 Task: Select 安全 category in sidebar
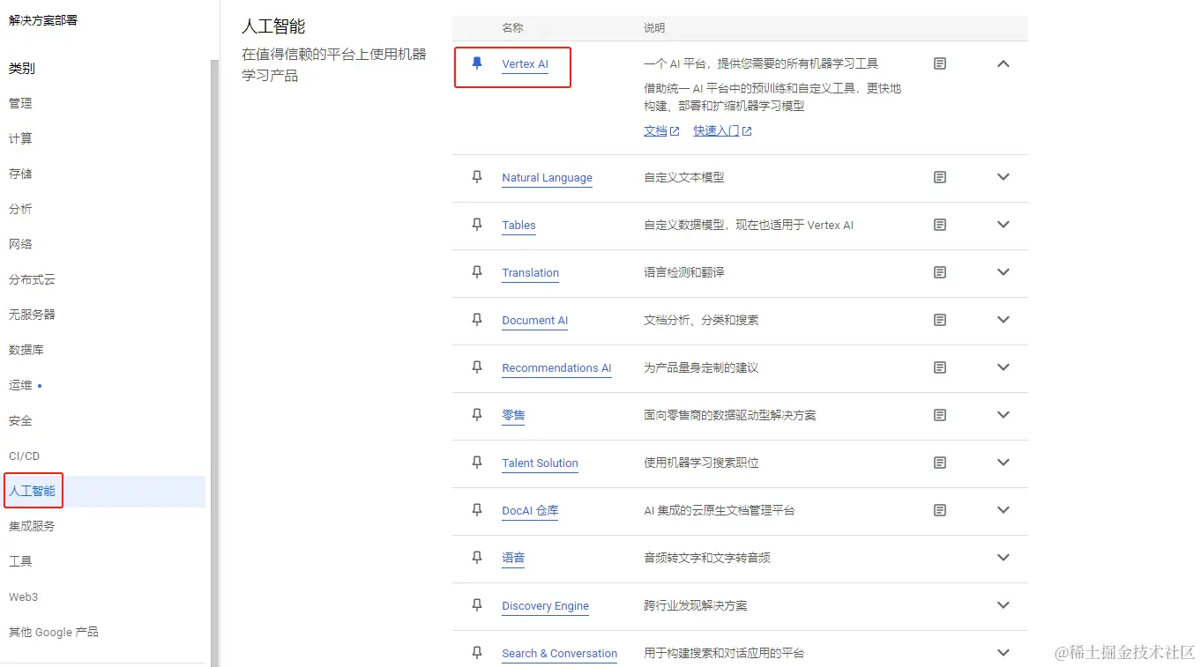(x=20, y=420)
